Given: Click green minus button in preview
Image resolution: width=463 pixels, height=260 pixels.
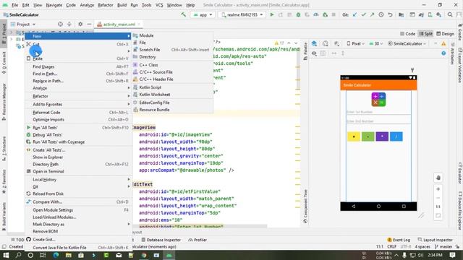Looking at the screenshot, I should tap(368, 136).
